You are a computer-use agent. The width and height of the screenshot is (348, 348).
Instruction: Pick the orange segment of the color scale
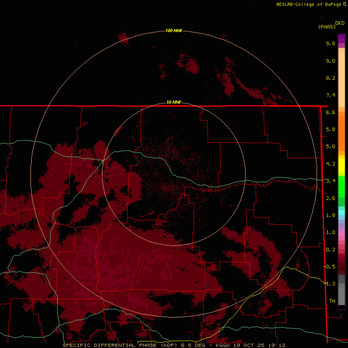click(x=341, y=133)
